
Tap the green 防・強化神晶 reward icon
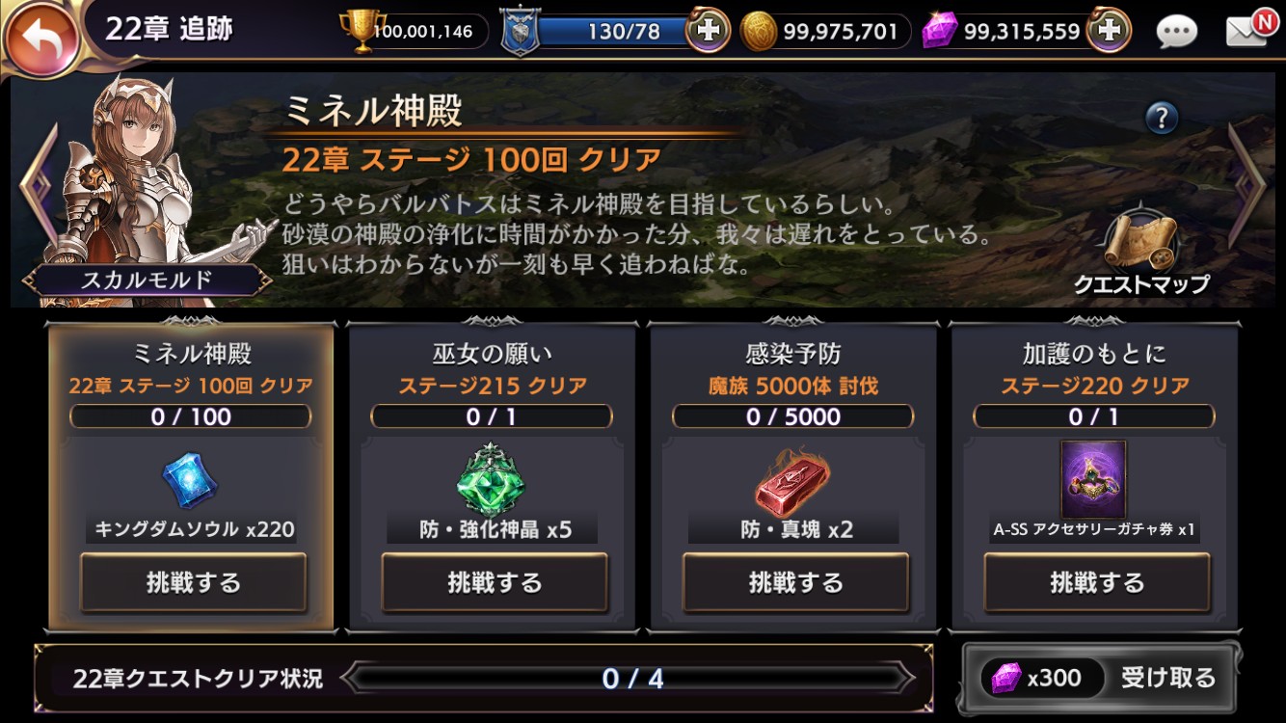(493, 479)
